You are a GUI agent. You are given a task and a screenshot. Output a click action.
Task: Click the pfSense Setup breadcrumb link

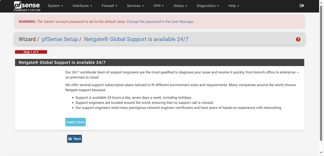click(x=60, y=39)
